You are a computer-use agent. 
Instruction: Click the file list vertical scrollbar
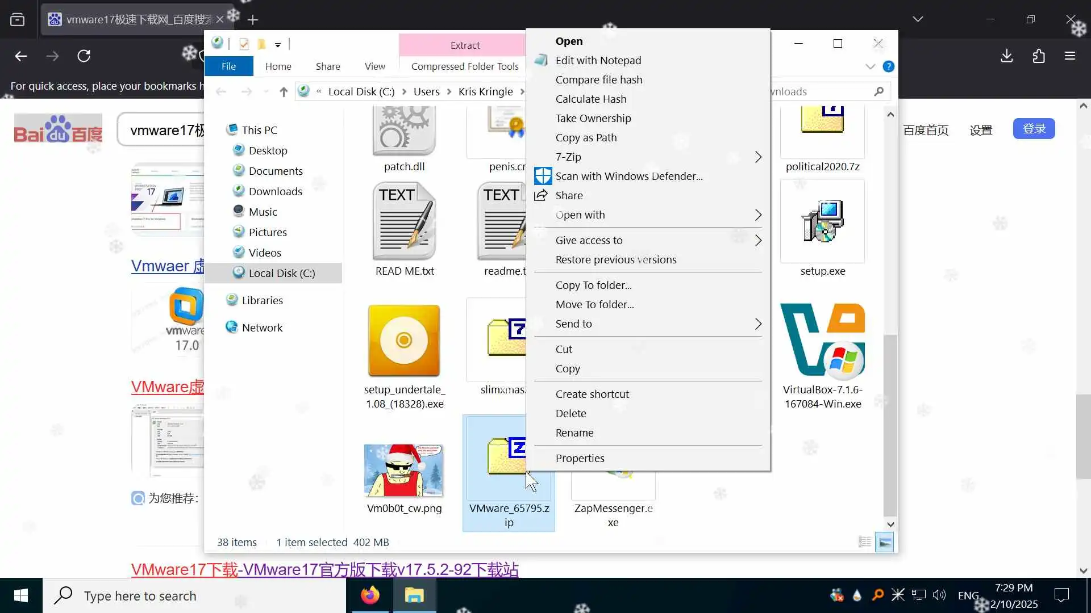click(x=890, y=420)
